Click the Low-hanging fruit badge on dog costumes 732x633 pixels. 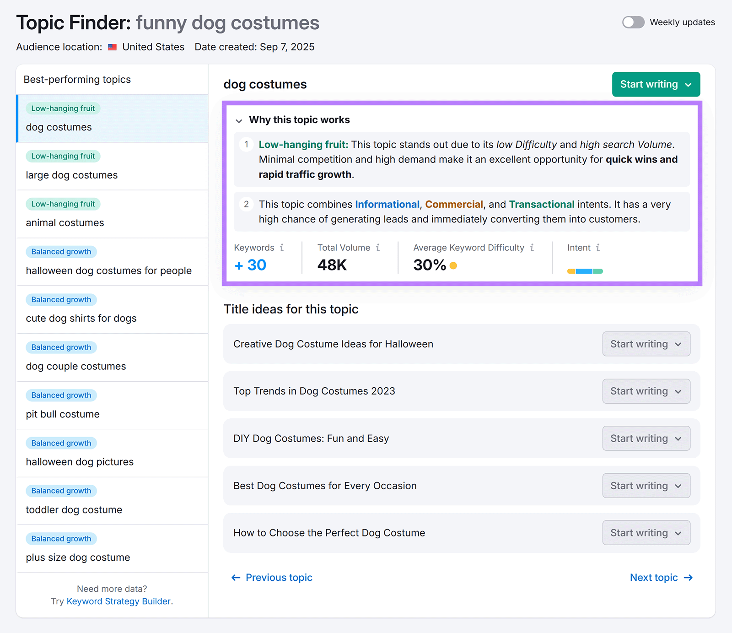(63, 108)
